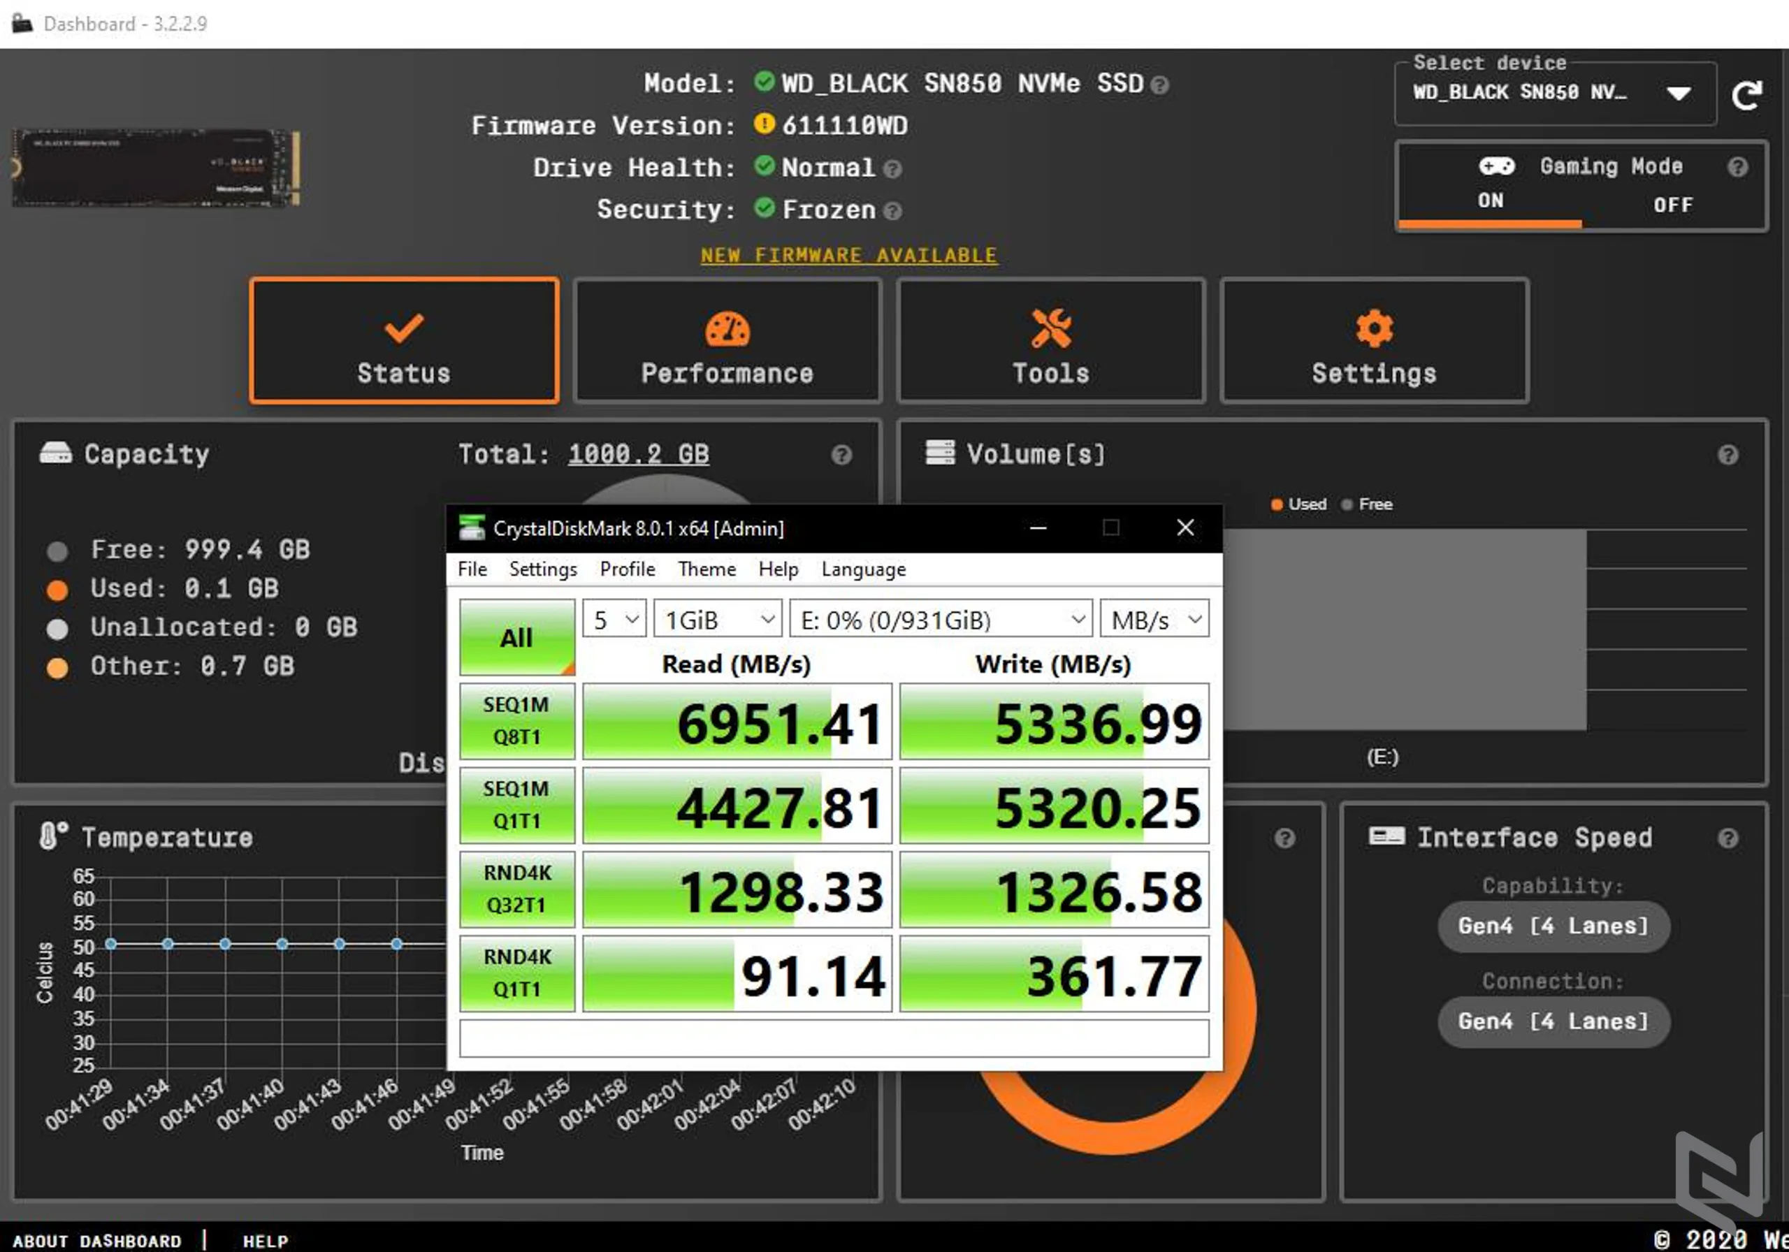Viewport: 1789px width, 1252px height.
Task: Click the gray Free color dot
Action: coord(57,552)
